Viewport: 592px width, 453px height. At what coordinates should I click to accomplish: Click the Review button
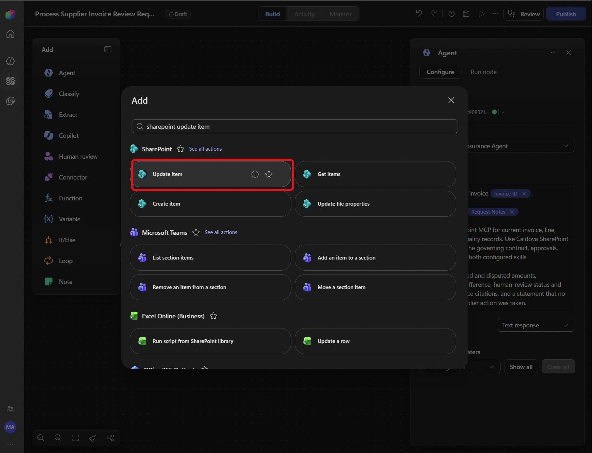524,14
